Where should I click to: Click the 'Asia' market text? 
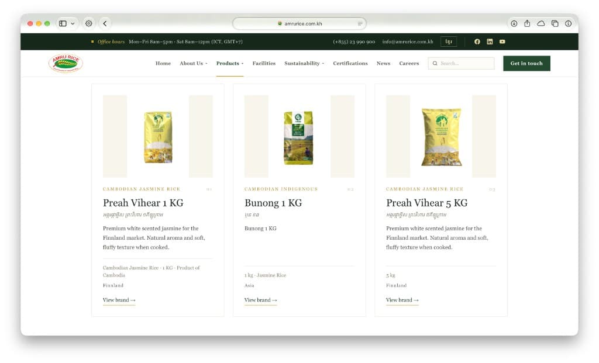click(249, 285)
